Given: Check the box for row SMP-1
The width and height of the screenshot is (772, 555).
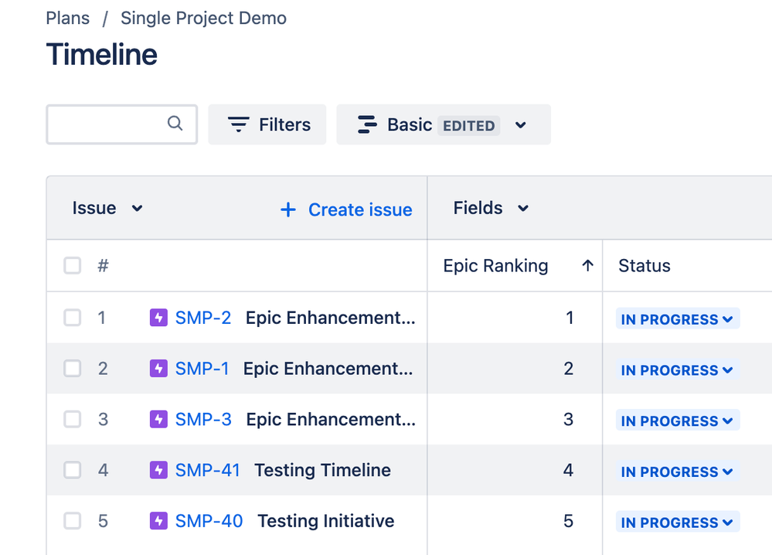Looking at the screenshot, I should point(73,369).
